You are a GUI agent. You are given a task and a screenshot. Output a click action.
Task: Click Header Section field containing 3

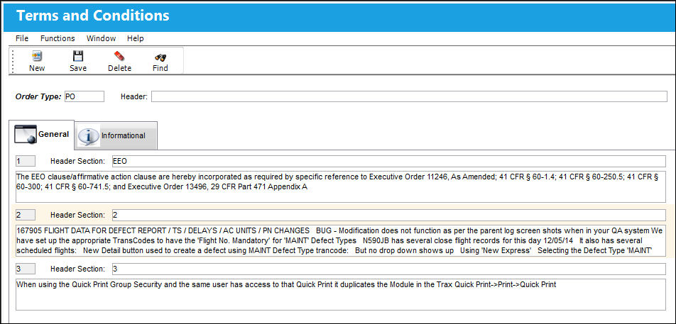tap(388, 269)
